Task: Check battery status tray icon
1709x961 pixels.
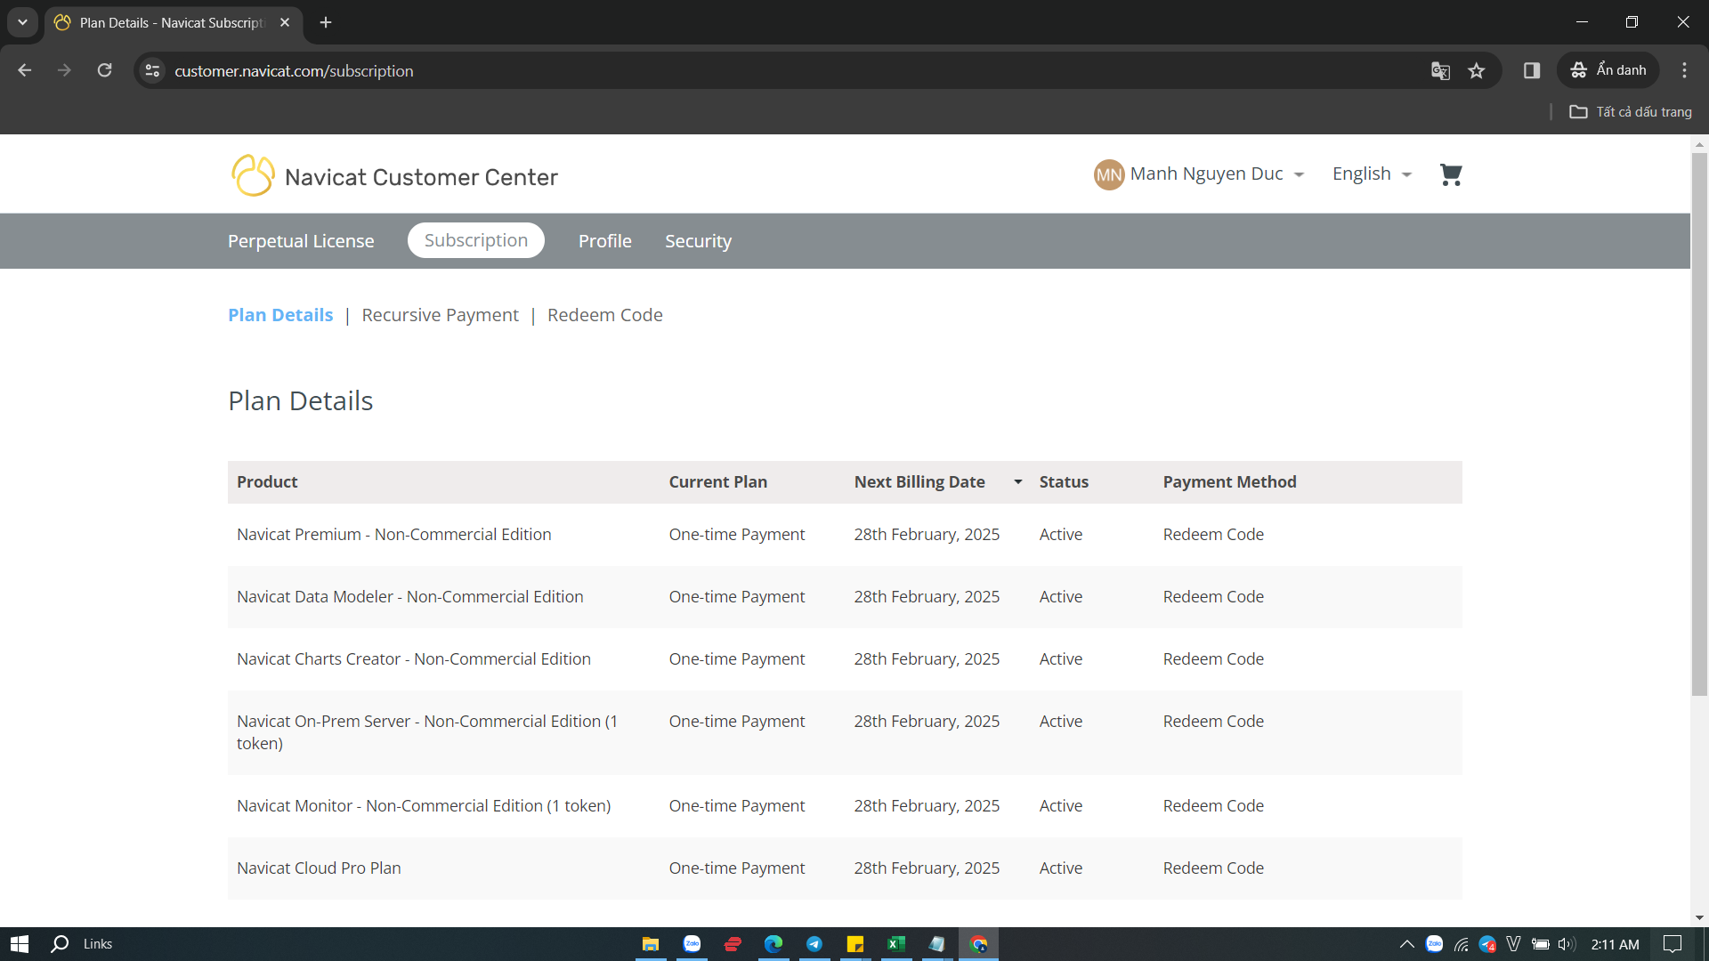Action: 1541,944
